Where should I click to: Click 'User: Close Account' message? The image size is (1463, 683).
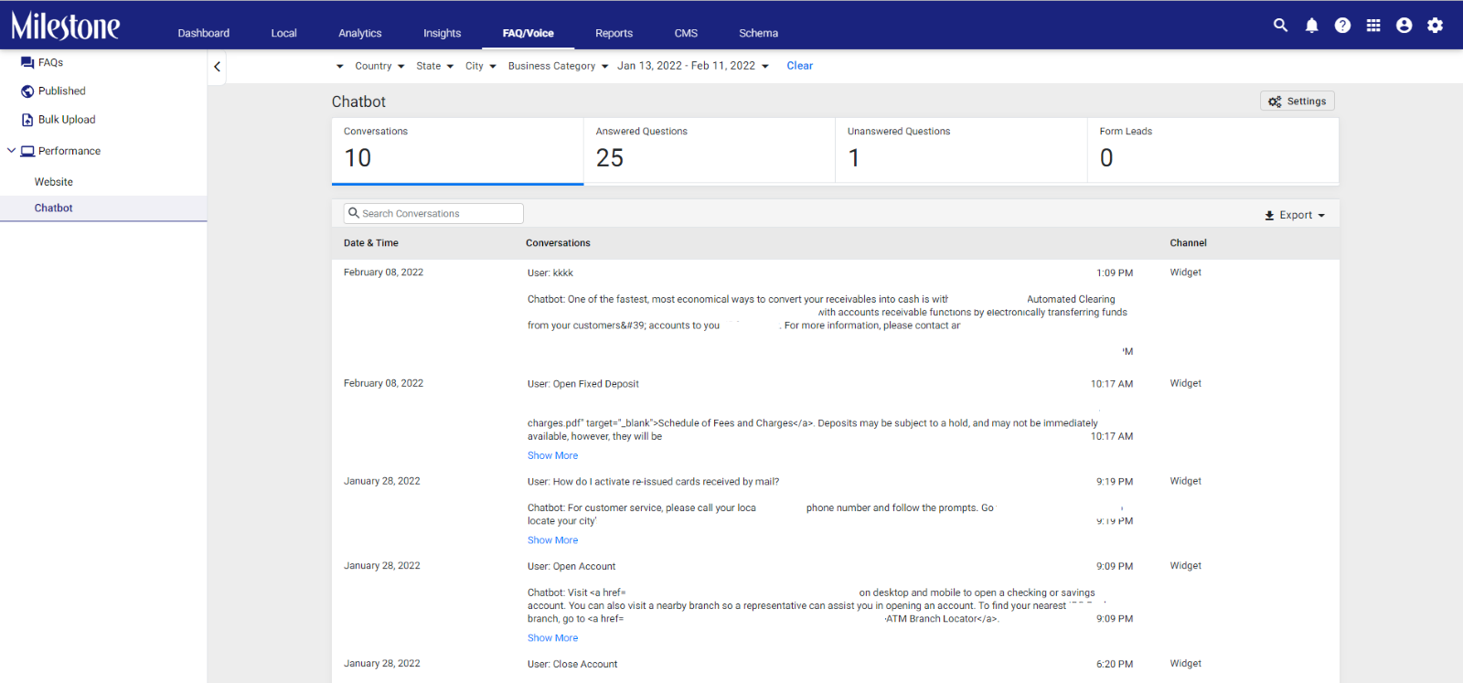[571, 665]
